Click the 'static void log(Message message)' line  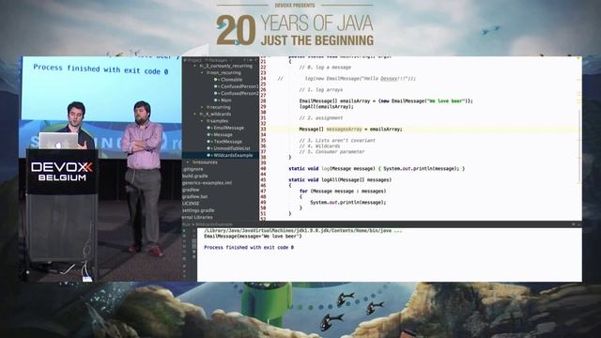pos(377,169)
